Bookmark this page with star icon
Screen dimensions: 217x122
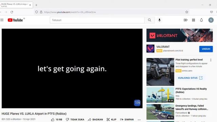pyautogui.click(x=187, y=12)
